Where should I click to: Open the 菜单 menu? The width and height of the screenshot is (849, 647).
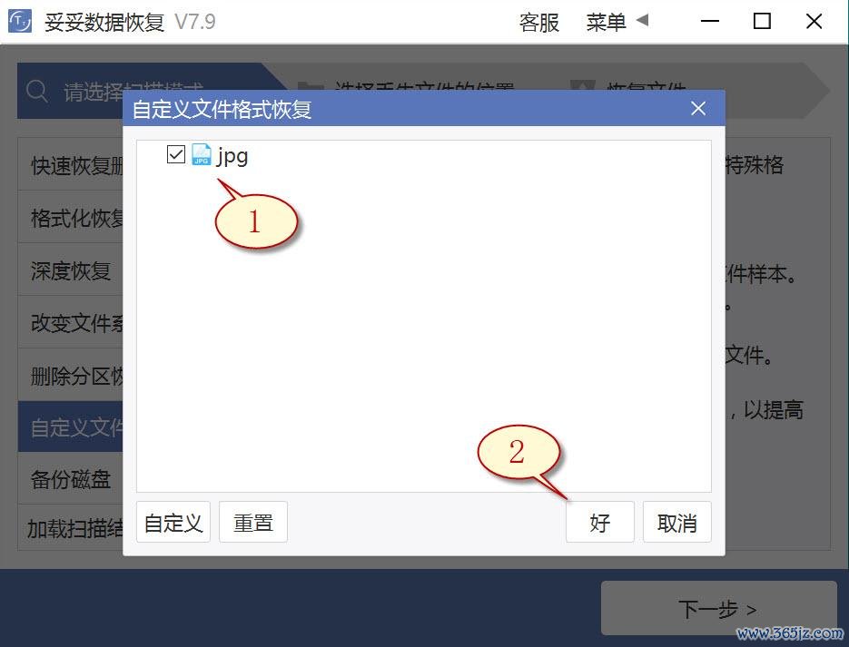click(x=607, y=22)
